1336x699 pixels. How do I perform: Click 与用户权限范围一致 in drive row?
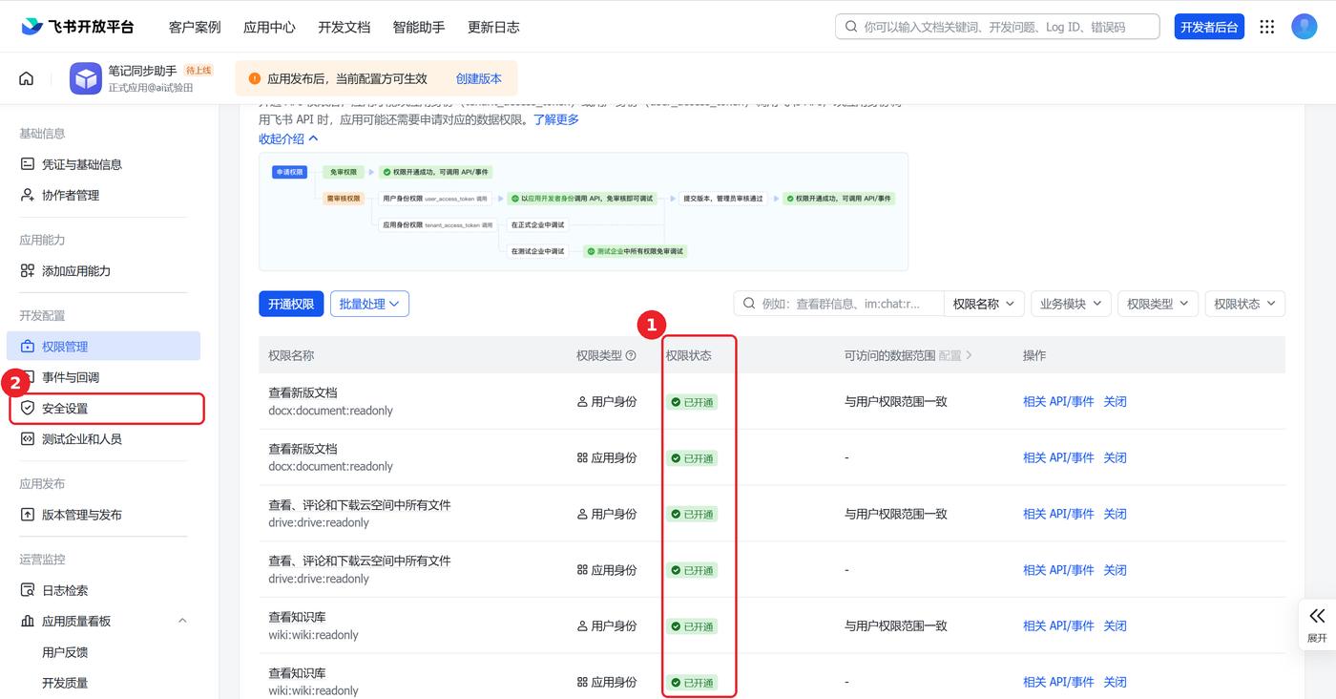[895, 514]
